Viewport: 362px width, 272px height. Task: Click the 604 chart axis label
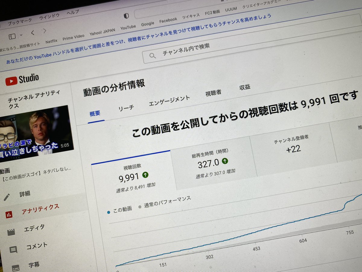(303, 241)
